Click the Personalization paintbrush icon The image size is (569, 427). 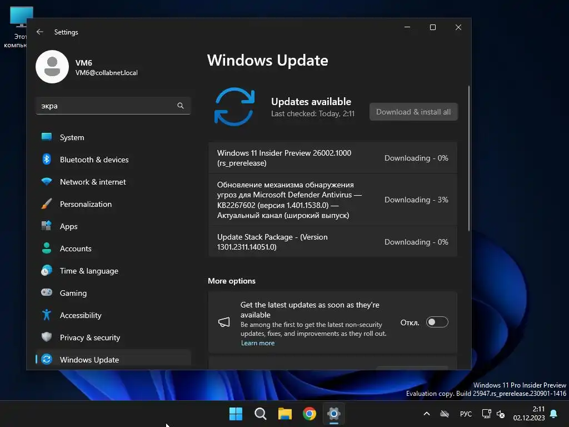click(x=47, y=203)
